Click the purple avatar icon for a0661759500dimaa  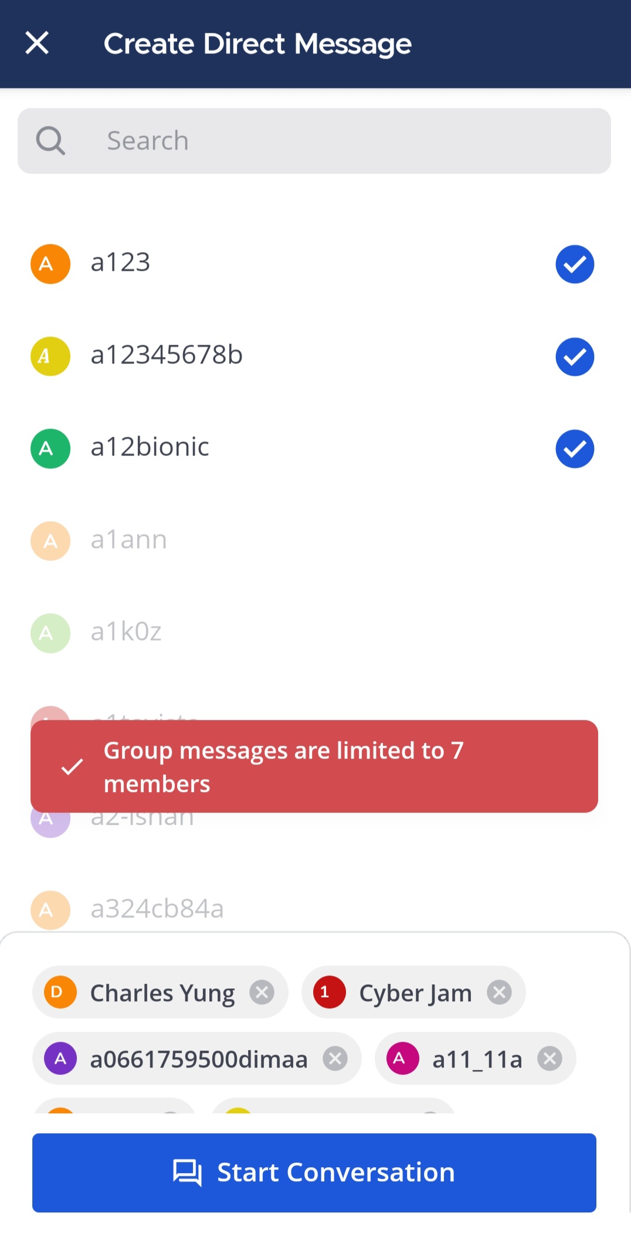coord(59,1059)
